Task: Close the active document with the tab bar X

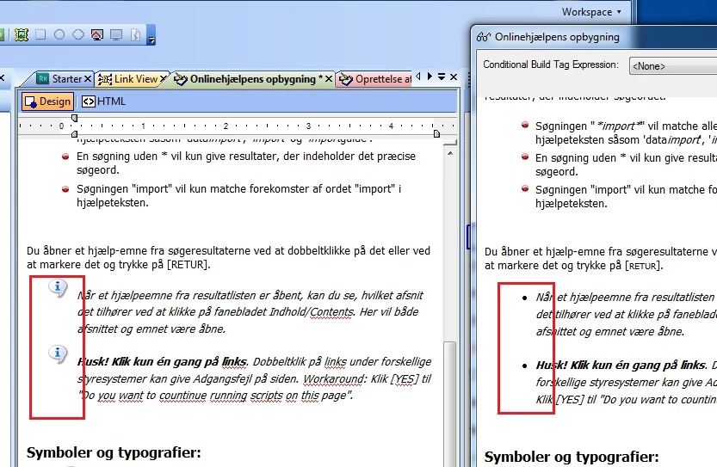Action: 454,77
